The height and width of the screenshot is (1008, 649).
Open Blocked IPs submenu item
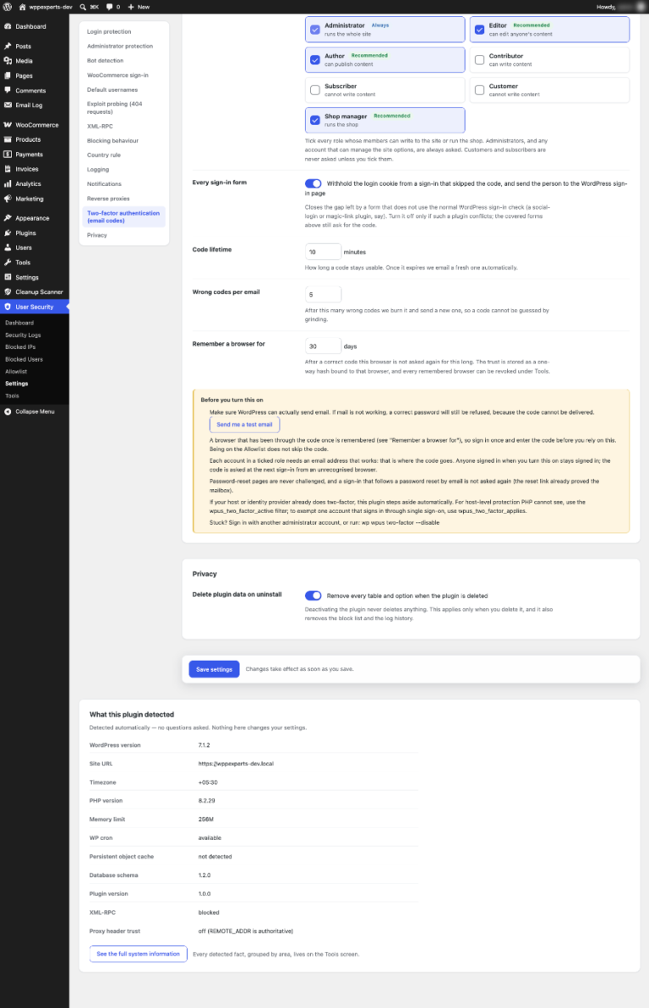20,347
